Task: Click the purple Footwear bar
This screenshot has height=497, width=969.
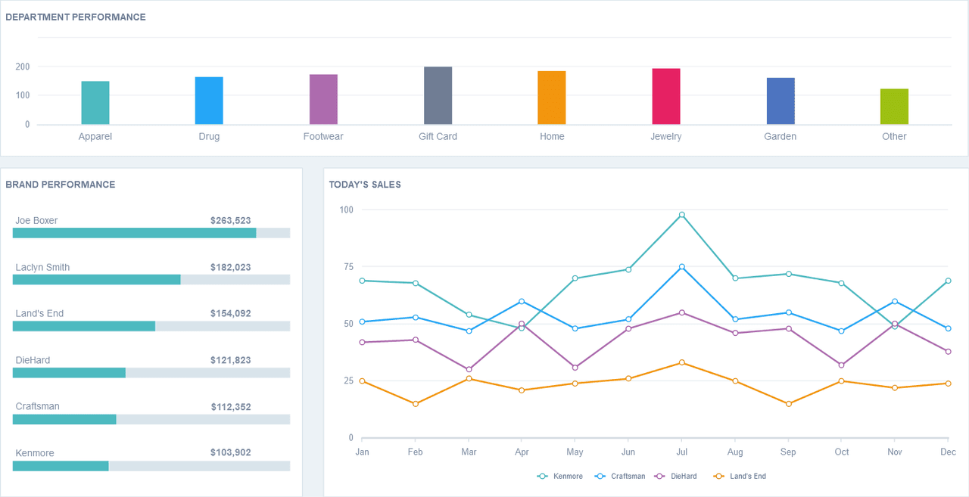Action: 323,99
